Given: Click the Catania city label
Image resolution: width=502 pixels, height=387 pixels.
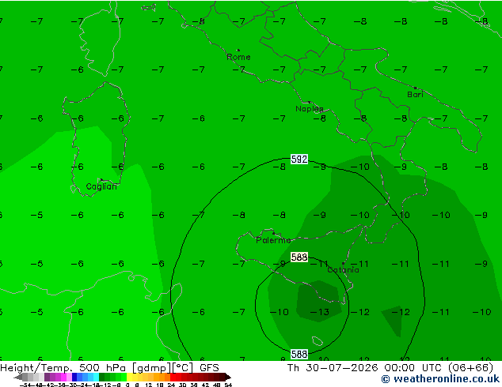Looking at the screenshot, I should [x=343, y=270].
